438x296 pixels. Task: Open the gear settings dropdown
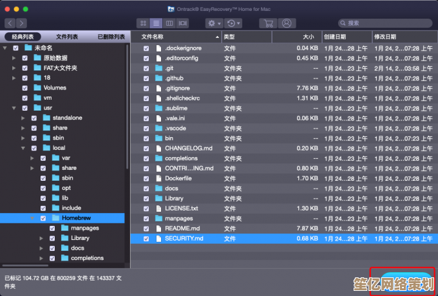(213, 23)
